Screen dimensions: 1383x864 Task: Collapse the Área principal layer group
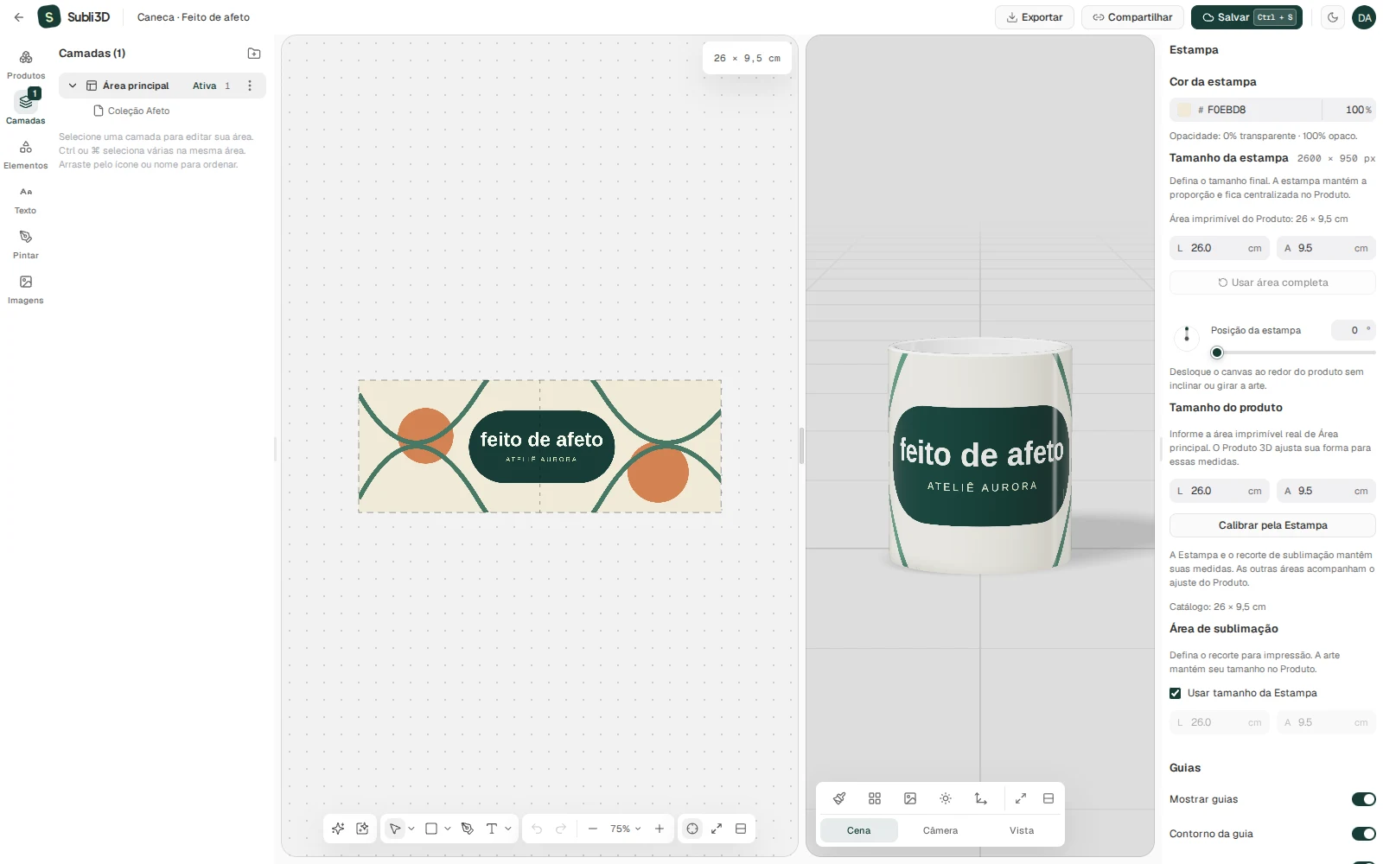(x=73, y=86)
